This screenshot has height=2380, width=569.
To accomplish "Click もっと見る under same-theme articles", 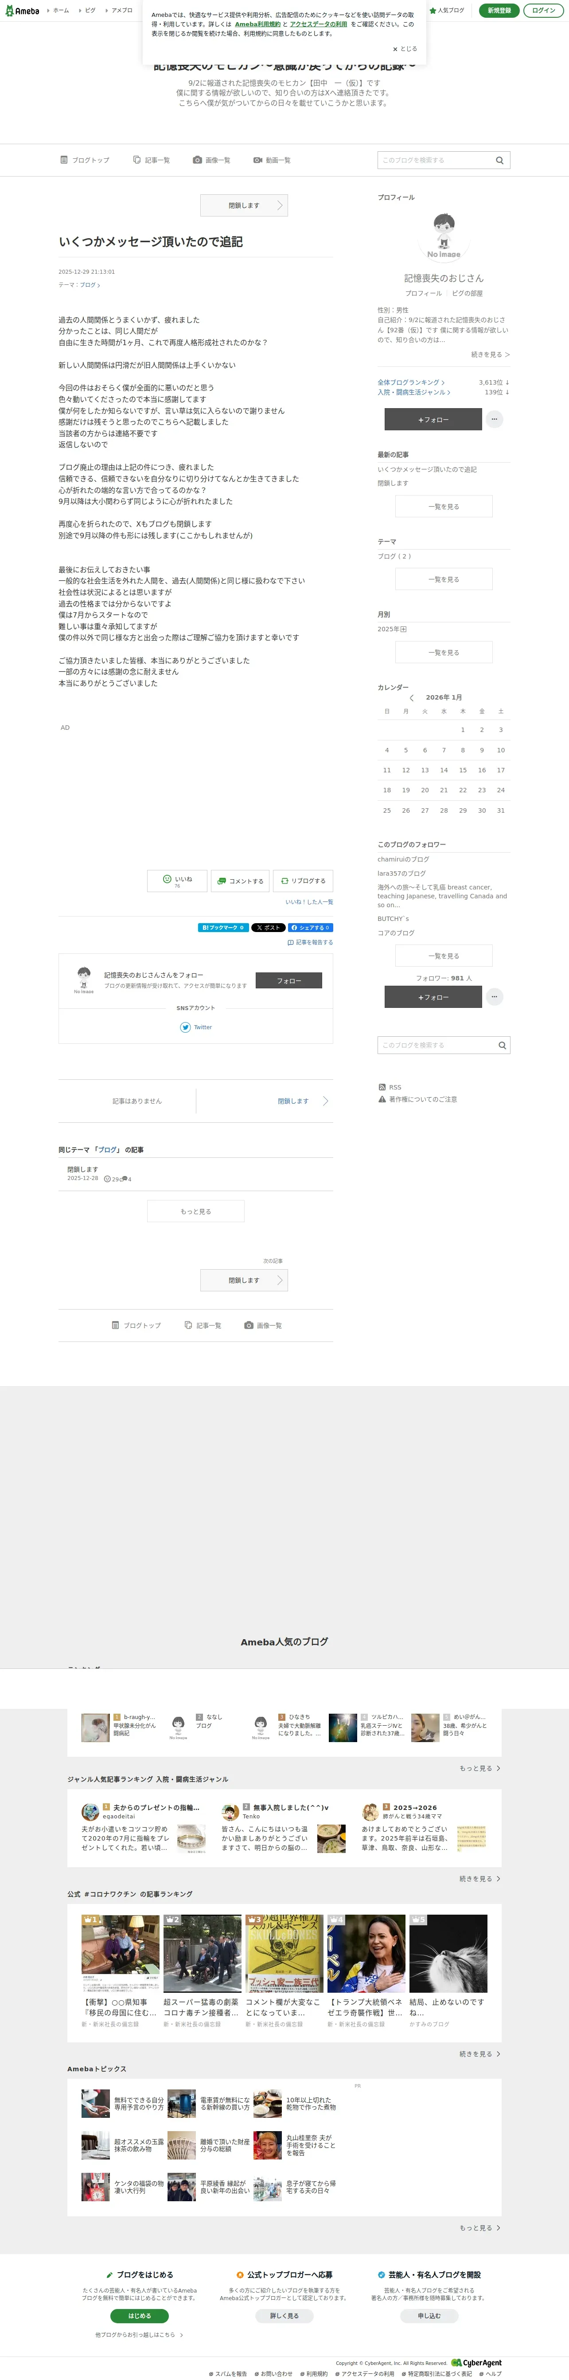I will coord(195,1211).
